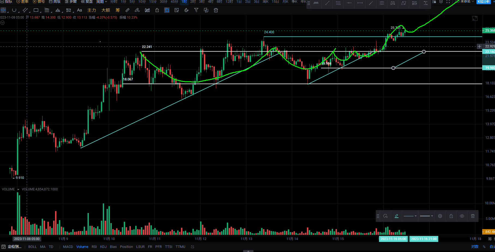Choose the vertical height measure tool in floating bar

point(425,3)
